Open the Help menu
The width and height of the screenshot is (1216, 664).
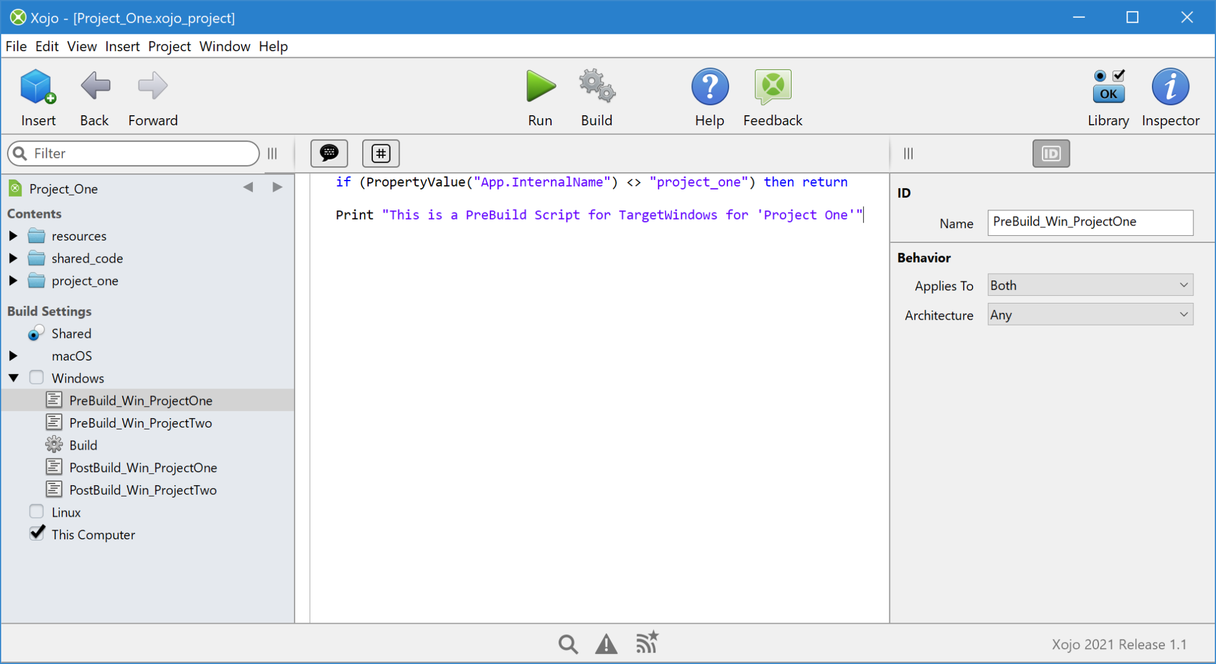coord(273,46)
